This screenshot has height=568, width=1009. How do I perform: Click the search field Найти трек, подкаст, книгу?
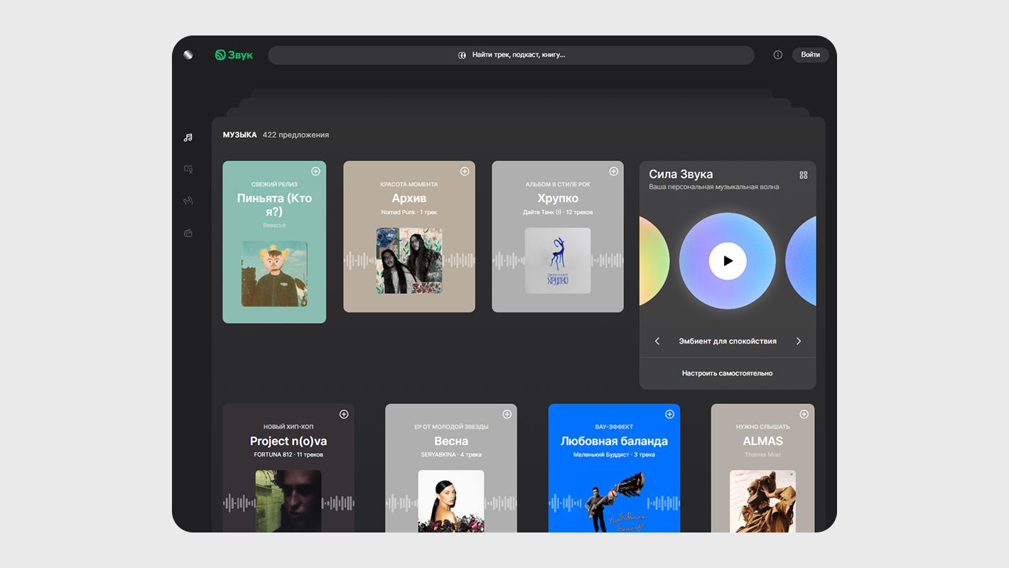pyautogui.click(x=511, y=55)
